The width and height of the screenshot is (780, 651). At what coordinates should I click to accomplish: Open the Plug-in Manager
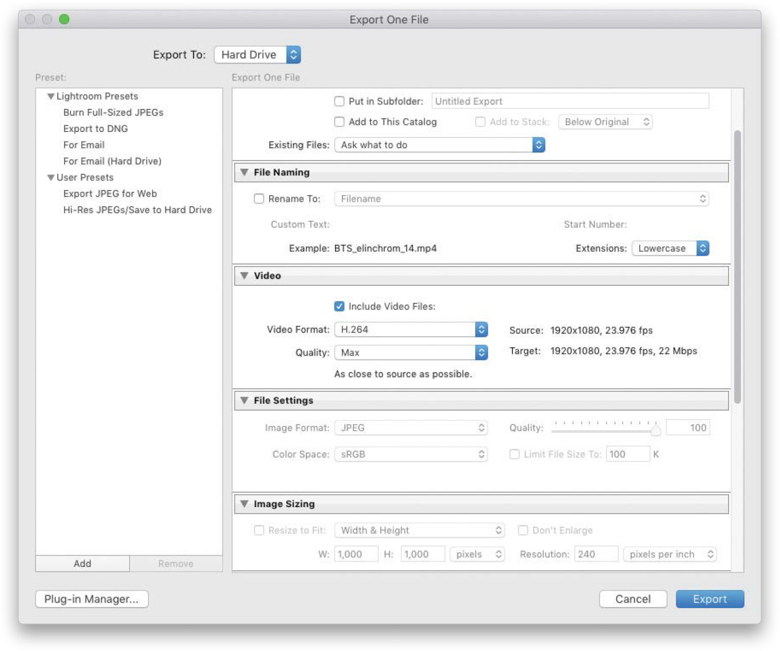tap(92, 599)
